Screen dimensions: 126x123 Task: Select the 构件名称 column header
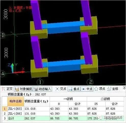click(16, 101)
